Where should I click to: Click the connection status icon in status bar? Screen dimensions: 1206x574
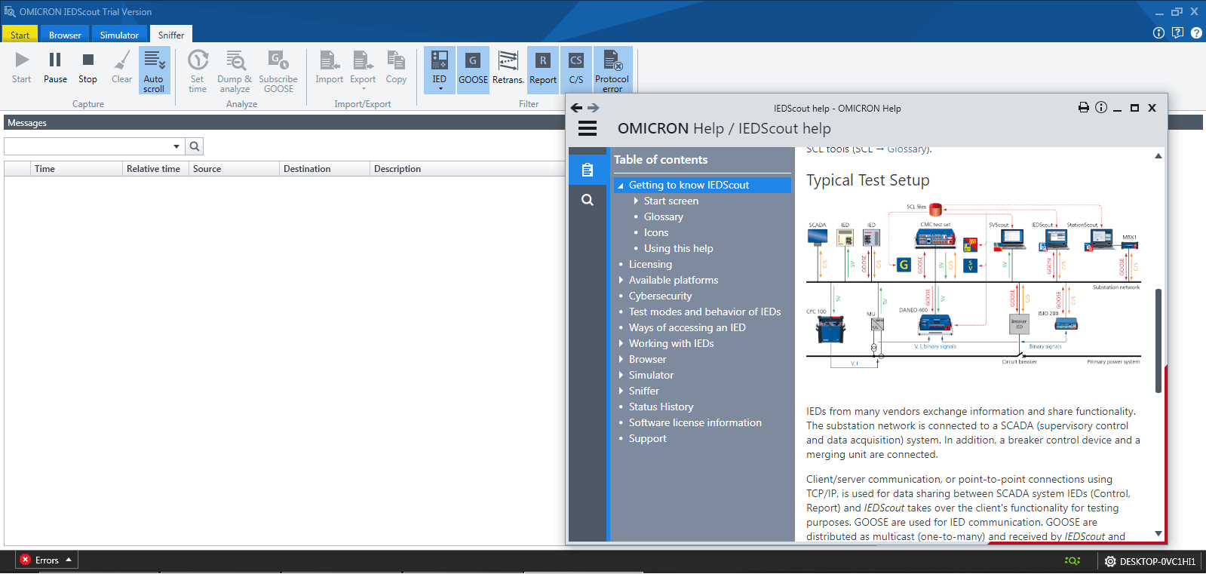tap(1072, 560)
